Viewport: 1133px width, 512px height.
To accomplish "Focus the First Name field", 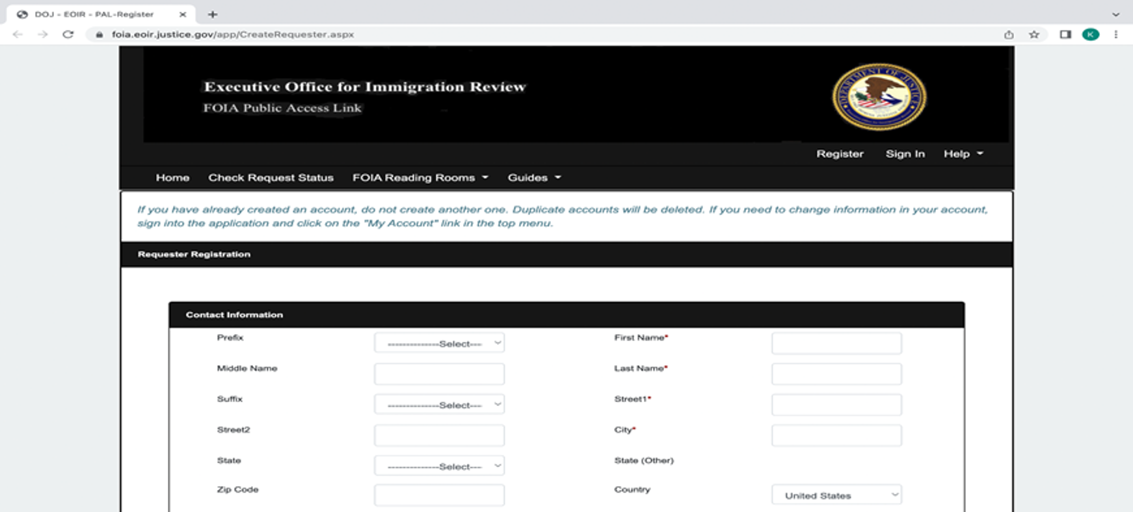I will (836, 343).
